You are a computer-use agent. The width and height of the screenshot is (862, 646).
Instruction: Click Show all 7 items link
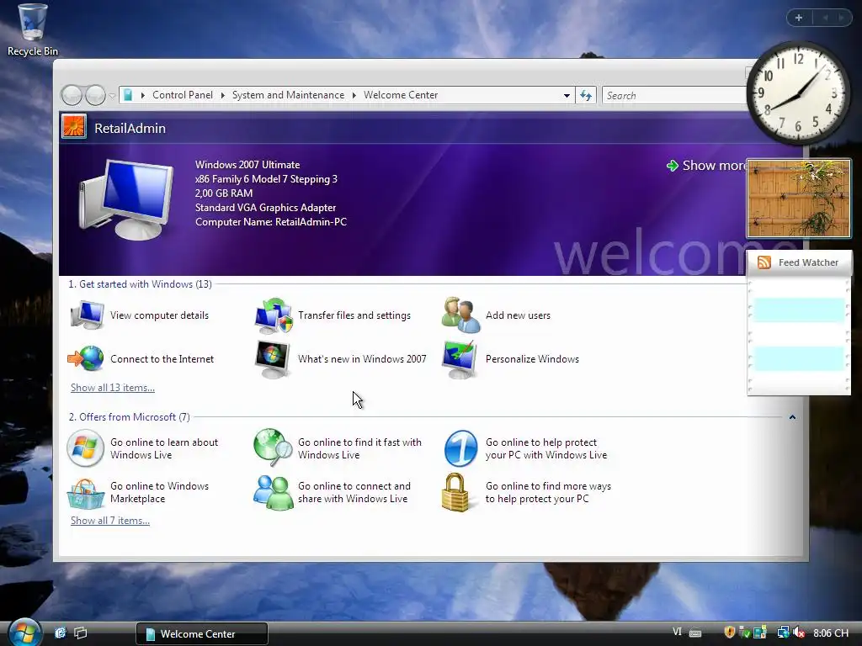click(110, 520)
